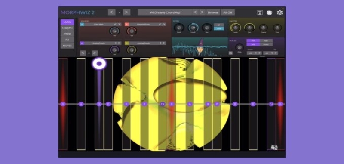This screenshot has width=344, height=164.
Task: Enable the mpe voice input option
Action: click(266, 40)
